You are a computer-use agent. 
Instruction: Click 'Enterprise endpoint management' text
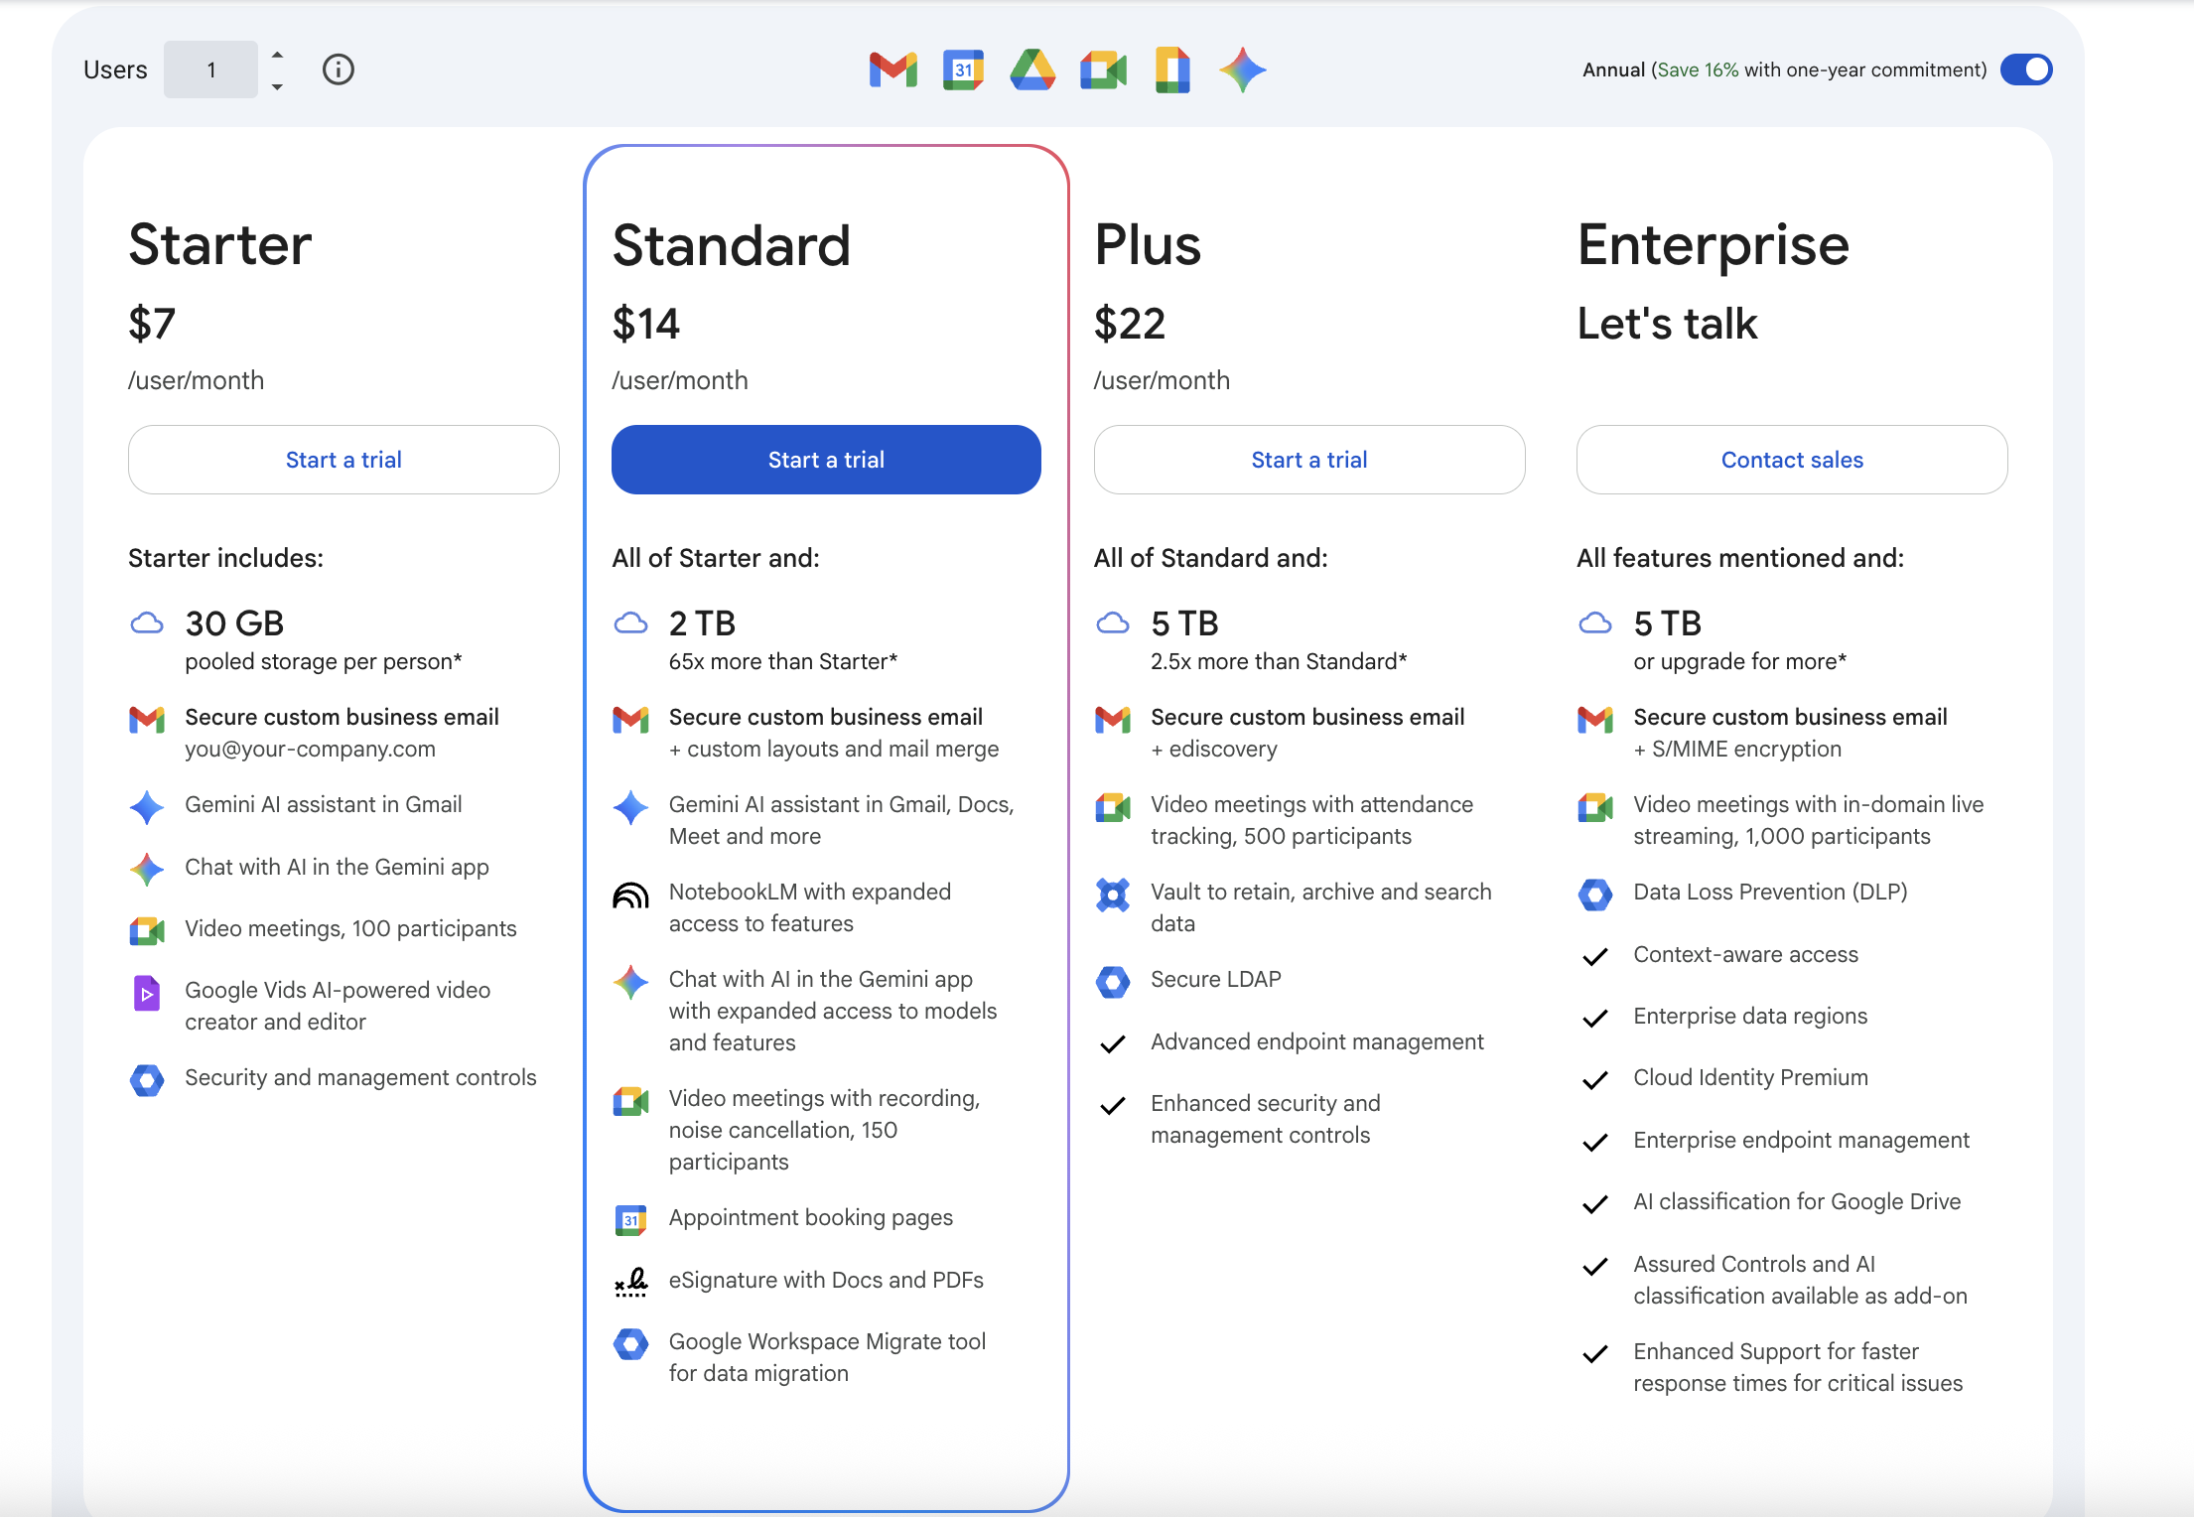point(1802,1141)
